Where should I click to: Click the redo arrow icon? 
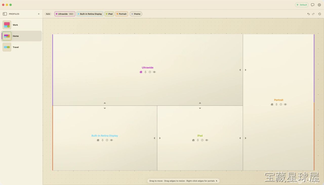pos(313,14)
